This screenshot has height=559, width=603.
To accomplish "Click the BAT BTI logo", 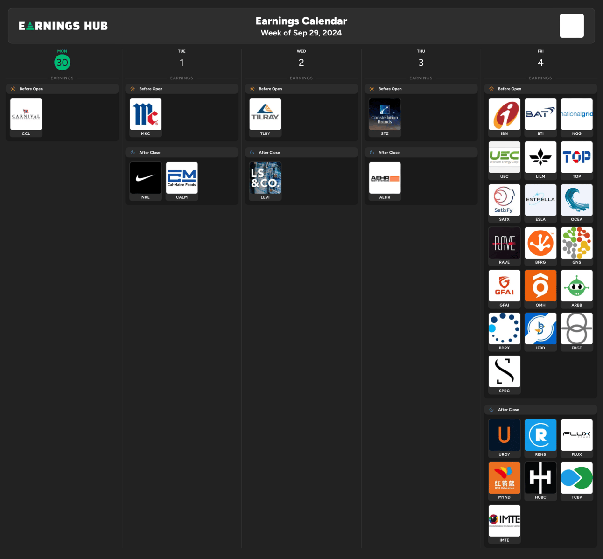I will point(540,114).
